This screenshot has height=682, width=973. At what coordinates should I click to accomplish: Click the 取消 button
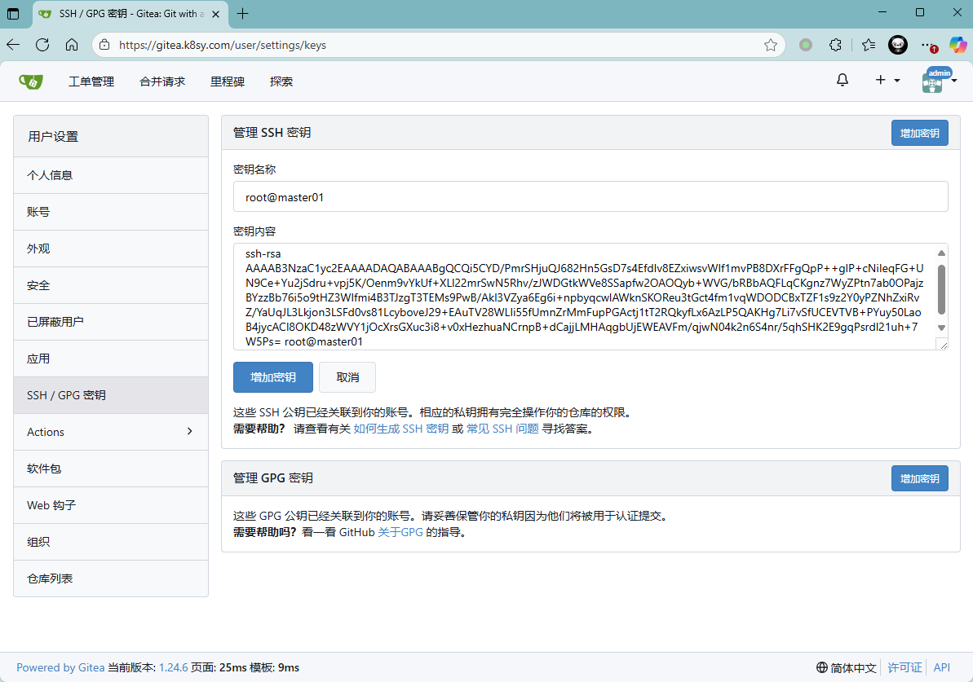pos(347,377)
